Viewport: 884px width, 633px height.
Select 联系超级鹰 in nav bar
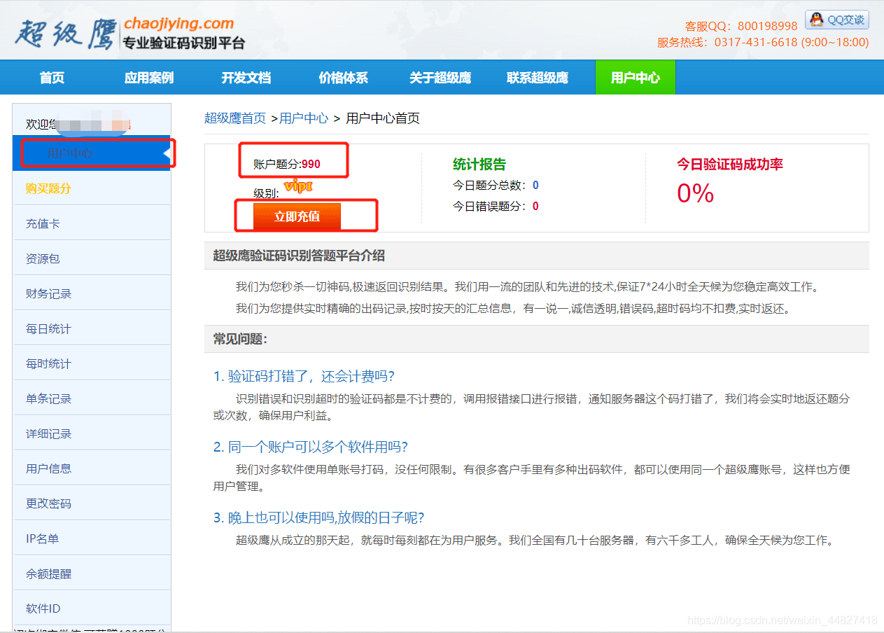[538, 78]
